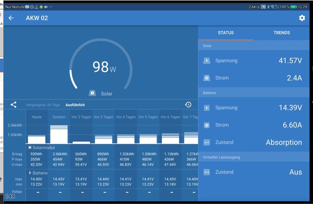Select the Ausführlich history view
This screenshot has height=204, width=313.
(x=75, y=105)
